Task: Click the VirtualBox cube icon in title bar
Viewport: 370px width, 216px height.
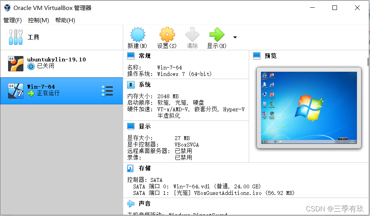Action: tap(7, 8)
